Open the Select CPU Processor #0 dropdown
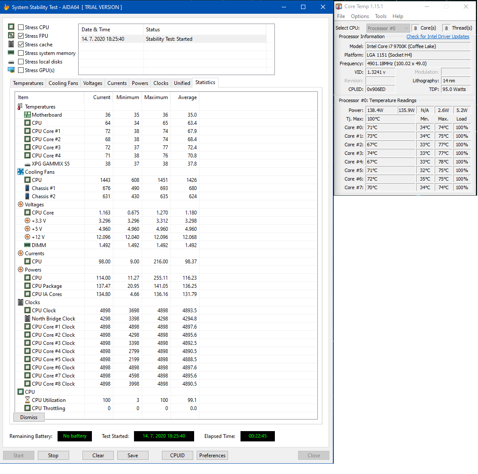The image size is (478, 474). click(x=388, y=28)
